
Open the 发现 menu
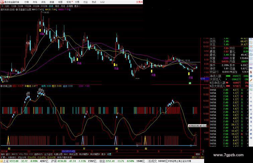point(69,2)
